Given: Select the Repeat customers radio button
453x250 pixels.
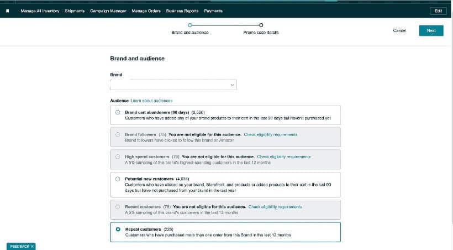Looking at the screenshot, I should 118,229.
